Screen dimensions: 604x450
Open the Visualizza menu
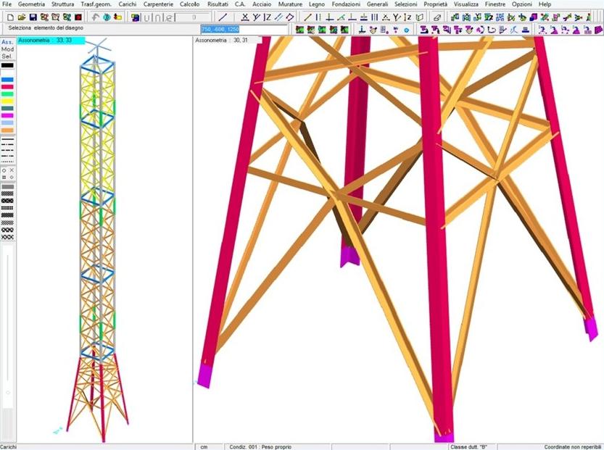(466, 4)
